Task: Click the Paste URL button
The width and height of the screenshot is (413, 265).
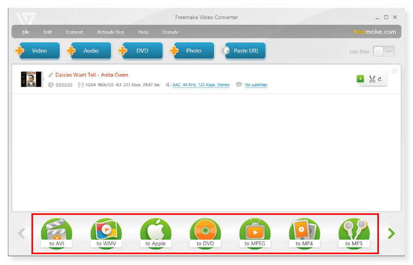Action: pyautogui.click(x=244, y=51)
